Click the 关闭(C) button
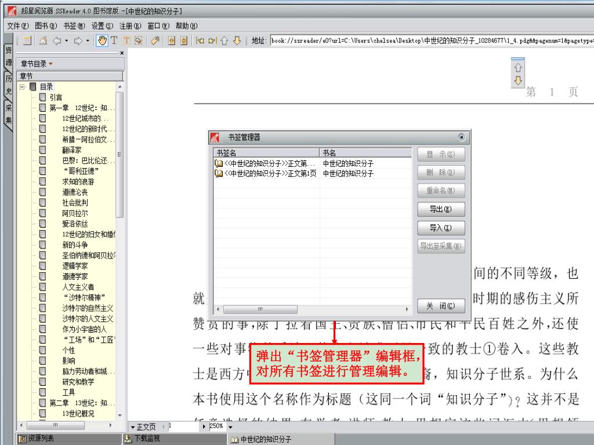 441,306
